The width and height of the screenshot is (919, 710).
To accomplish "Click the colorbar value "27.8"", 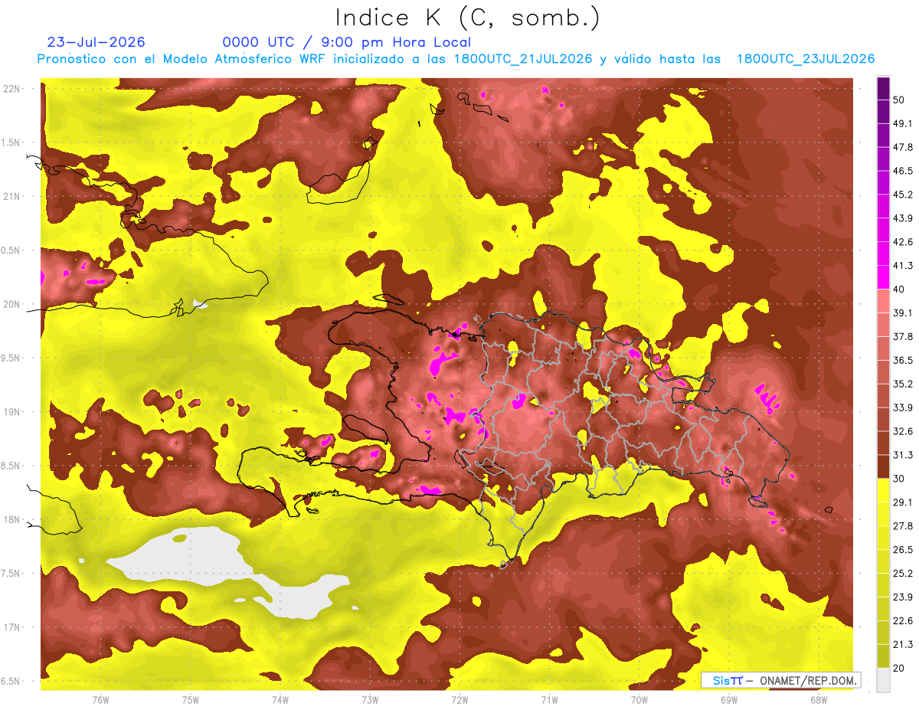I will tap(903, 526).
